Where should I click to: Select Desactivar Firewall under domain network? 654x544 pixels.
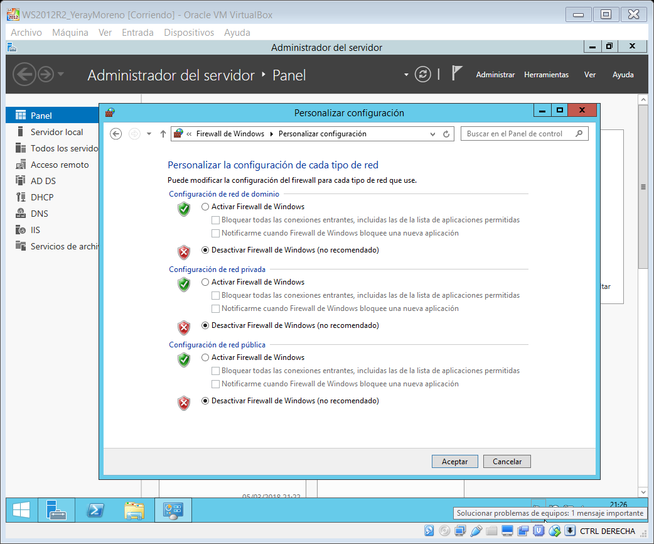[205, 250]
